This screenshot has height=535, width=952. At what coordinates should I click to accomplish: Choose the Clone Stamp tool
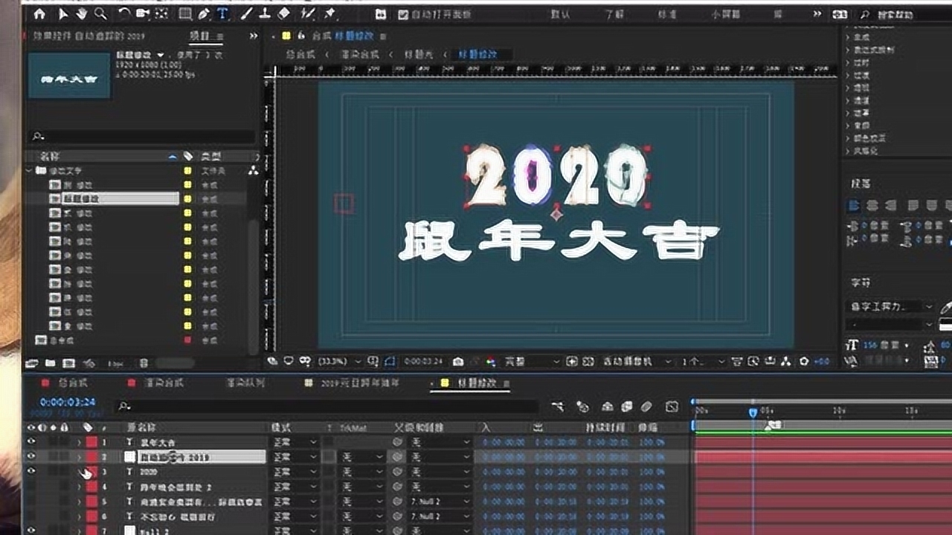click(264, 14)
